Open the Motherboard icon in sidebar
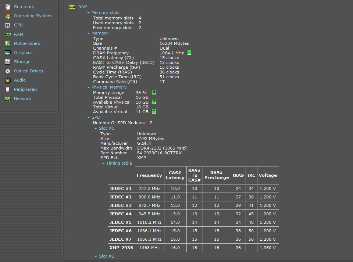Viewport: 353px width, 262px height. click(7, 43)
